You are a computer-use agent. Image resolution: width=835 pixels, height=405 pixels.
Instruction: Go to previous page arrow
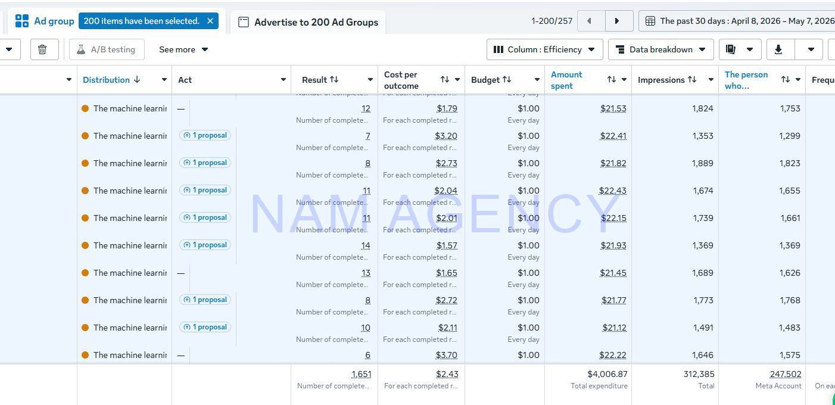click(589, 21)
